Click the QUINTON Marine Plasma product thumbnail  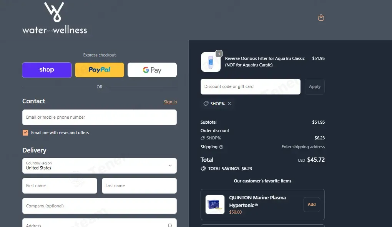point(215,204)
